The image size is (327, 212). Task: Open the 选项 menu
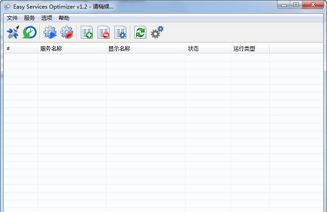[46, 18]
